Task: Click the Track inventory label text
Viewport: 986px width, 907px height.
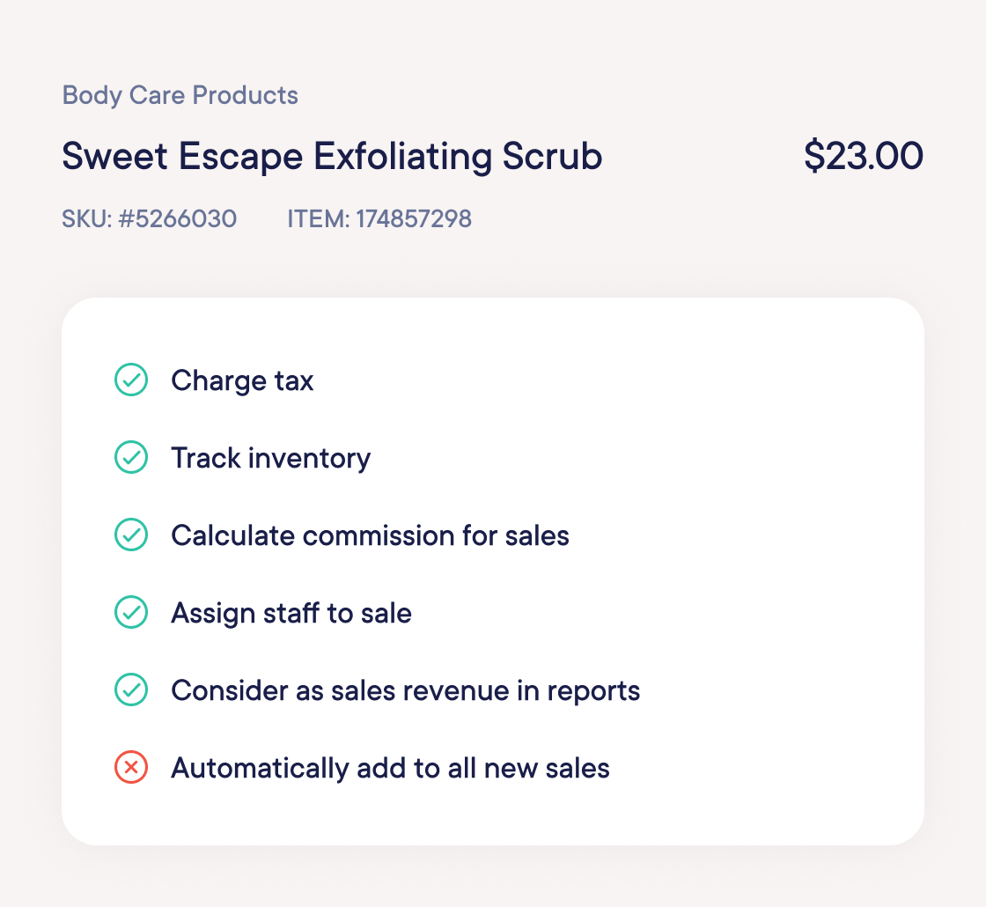Action: (x=270, y=458)
